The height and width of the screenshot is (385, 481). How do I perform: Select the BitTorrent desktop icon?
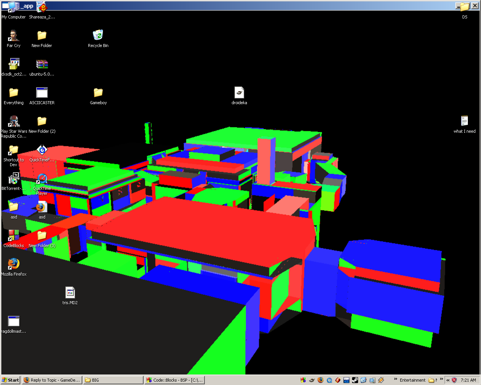[14, 181]
